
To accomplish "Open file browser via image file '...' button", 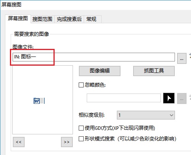I will pos(182,58).
